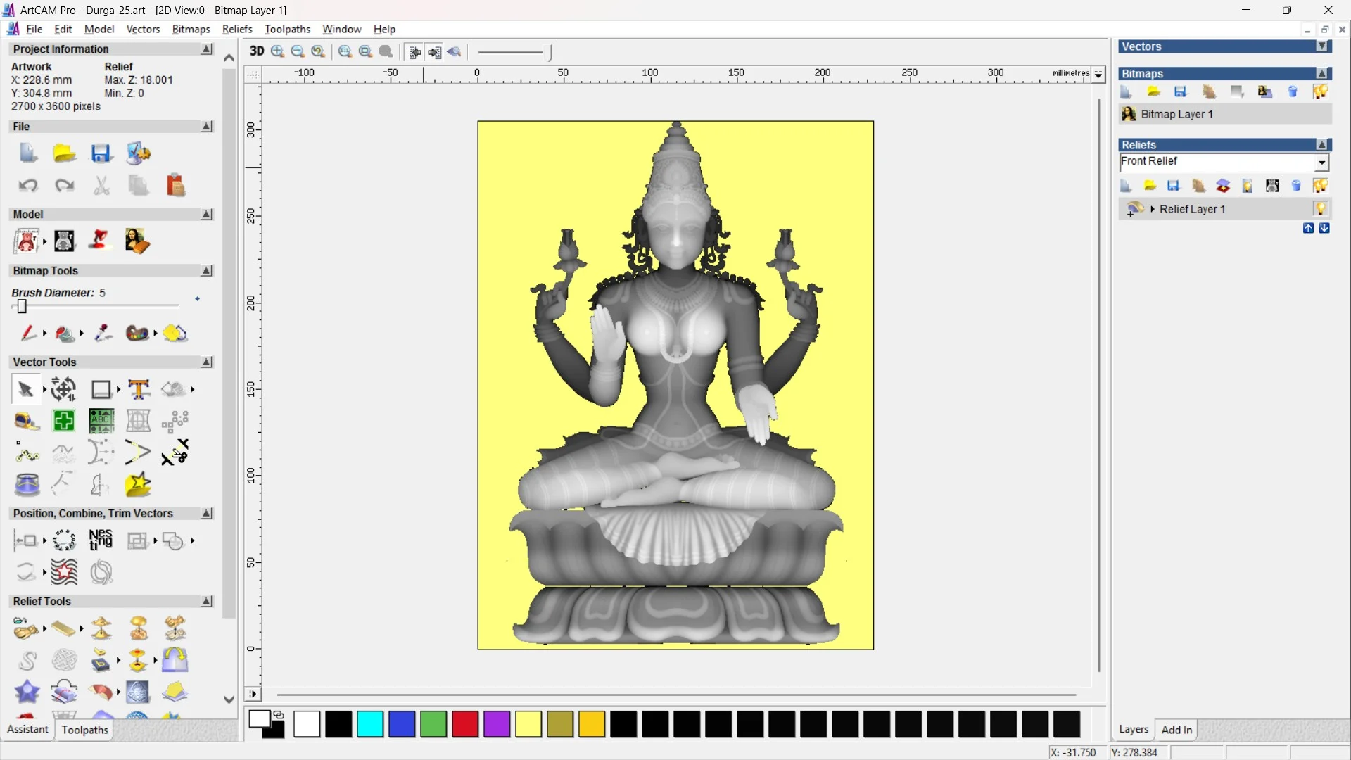Screen dimensions: 1351x760
Task: Switch to 3D view button
Action: pyautogui.click(x=257, y=51)
